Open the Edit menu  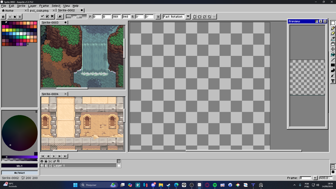click(11, 6)
